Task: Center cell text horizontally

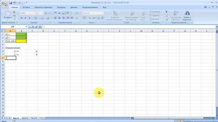Action: [x=59, y=18]
